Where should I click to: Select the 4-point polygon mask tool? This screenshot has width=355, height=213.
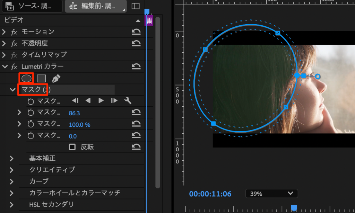[x=42, y=79]
